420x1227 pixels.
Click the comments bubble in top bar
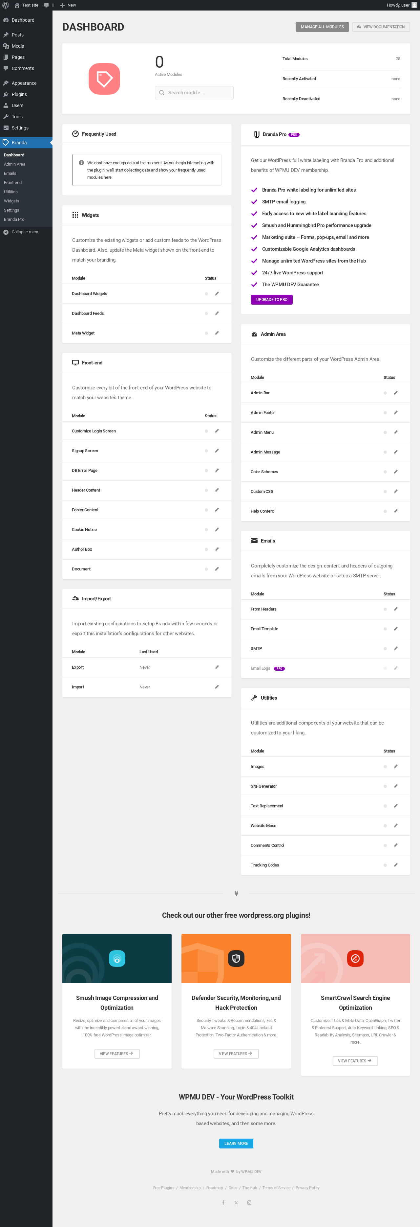(x=49, y=5)
